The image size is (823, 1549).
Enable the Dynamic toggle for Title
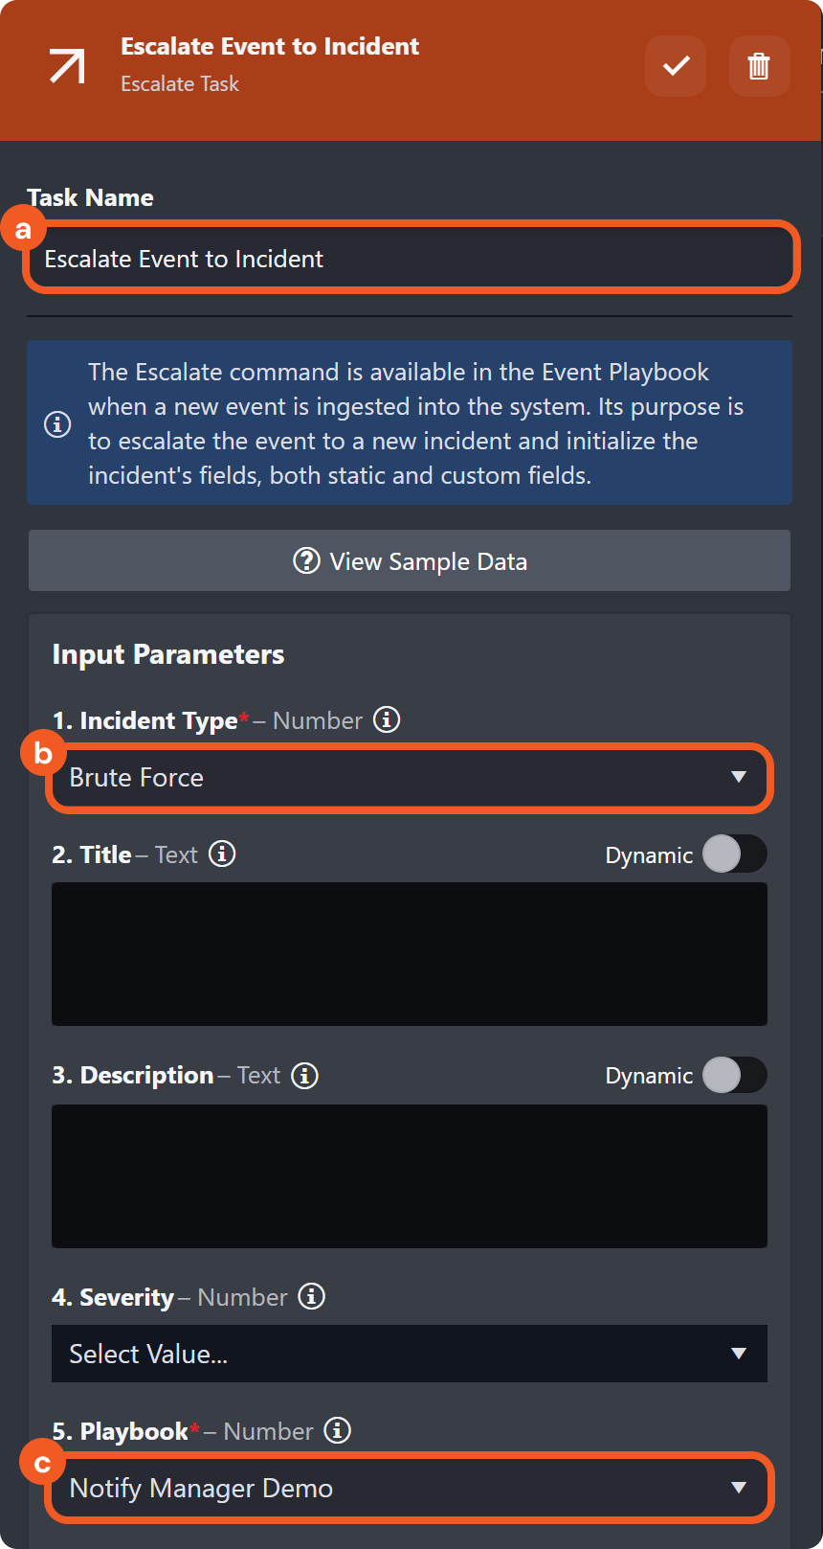[x=734, y=854]
